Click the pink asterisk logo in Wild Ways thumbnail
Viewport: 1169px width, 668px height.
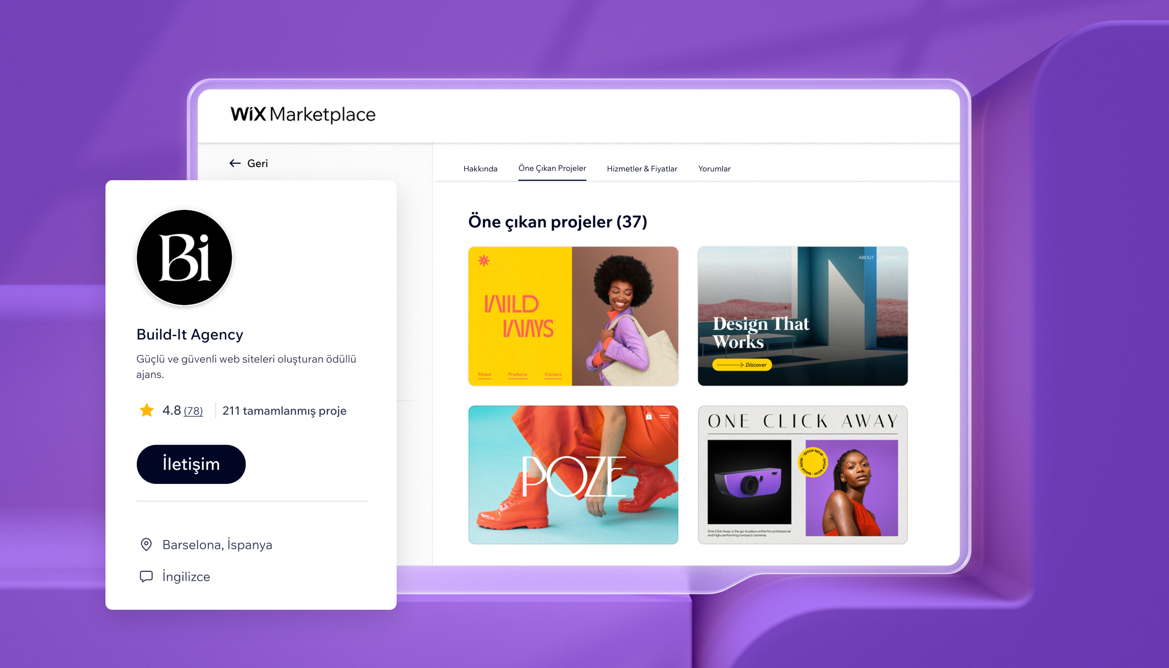coord(483,260)
